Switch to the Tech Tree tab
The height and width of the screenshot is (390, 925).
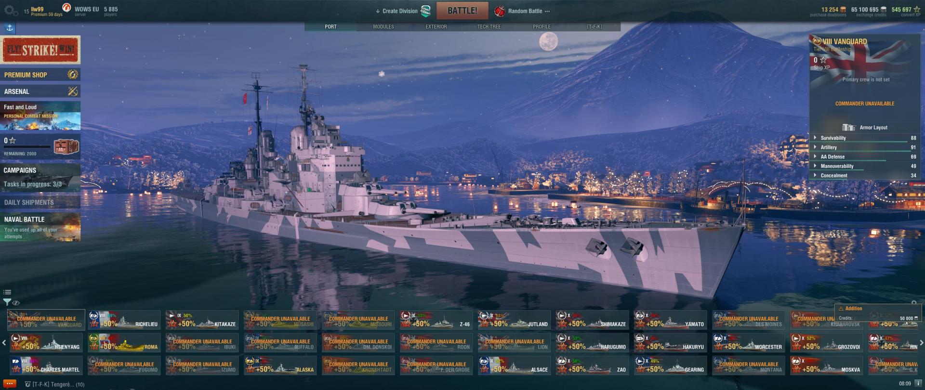coord(489,26)
